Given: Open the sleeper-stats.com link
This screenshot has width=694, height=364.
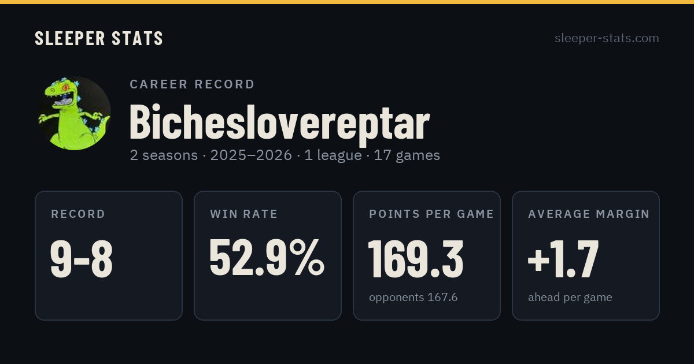Looking at the screenshot, I should point(607,38).
